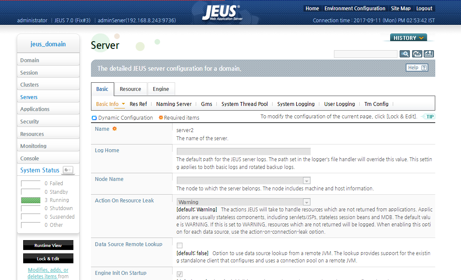Viewport: 461px width, 280px height.
Task: Open the Action On Resource Leak dropdown
Action: pos(306,202)
